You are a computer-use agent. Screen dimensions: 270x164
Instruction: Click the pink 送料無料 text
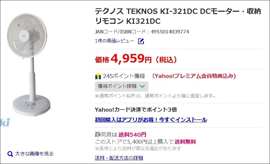[185, 142]
